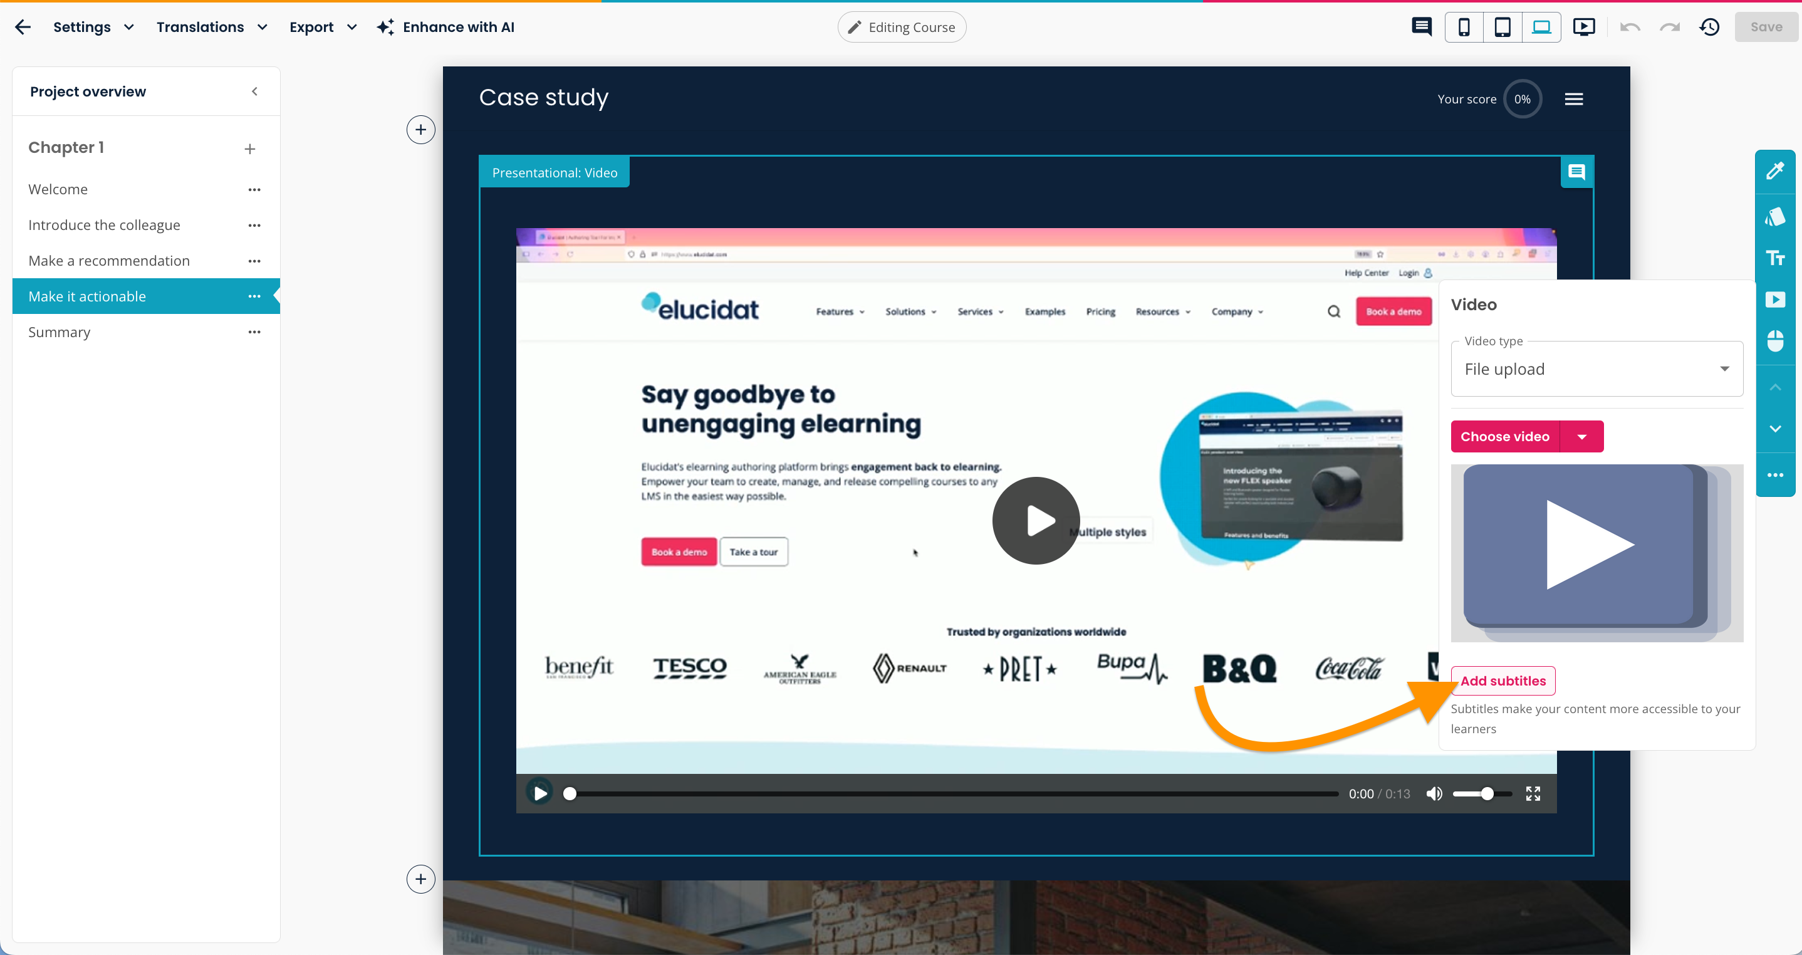Add a part above the video
1802x955 pixels.
(420, 130)
